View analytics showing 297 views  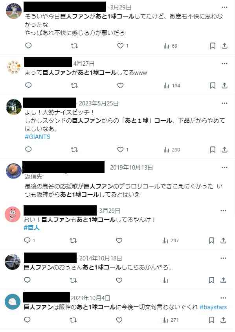click(171, 240)
